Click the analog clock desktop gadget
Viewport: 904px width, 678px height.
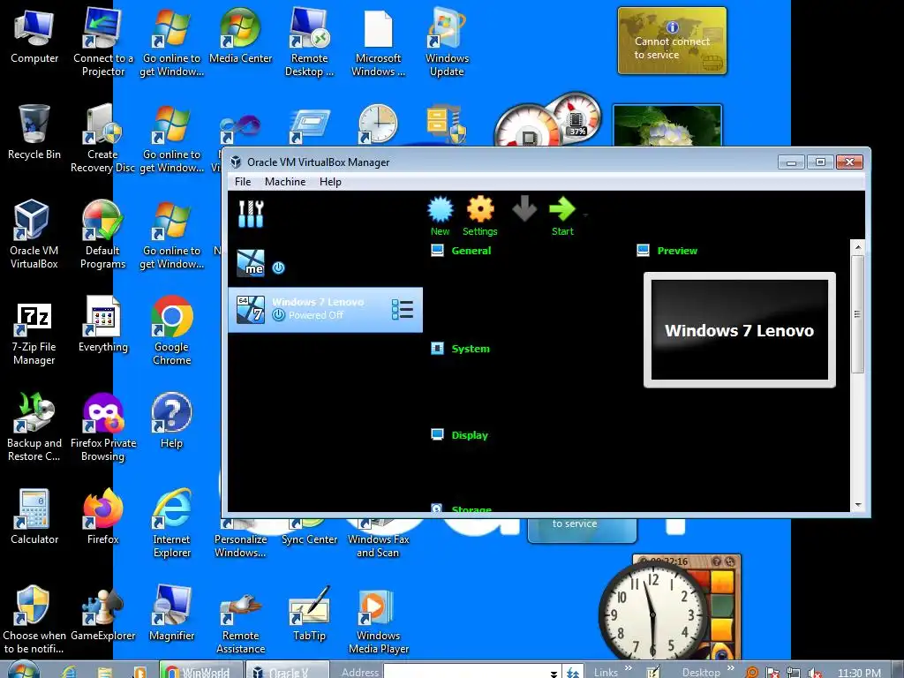tap(652, 614)
